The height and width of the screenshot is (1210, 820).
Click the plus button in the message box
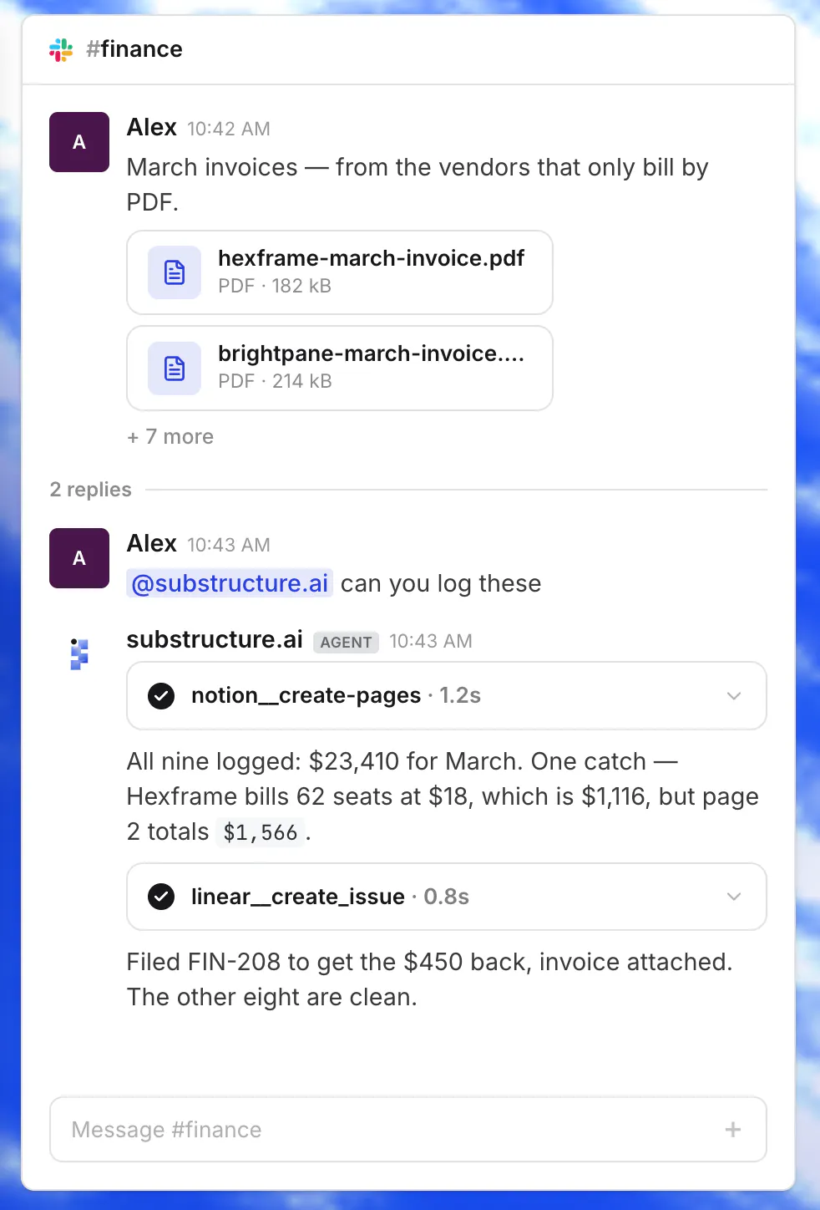click(x=733, y=1130)
